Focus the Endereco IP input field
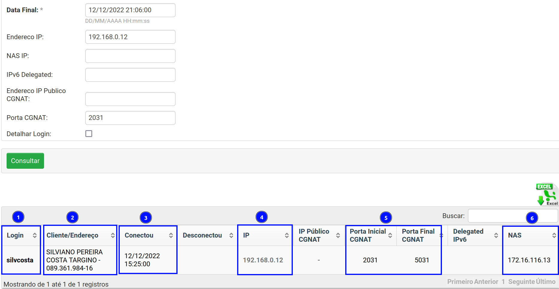Image resolution: width=559 pixels, height=289 pixels. pos(130,37)
